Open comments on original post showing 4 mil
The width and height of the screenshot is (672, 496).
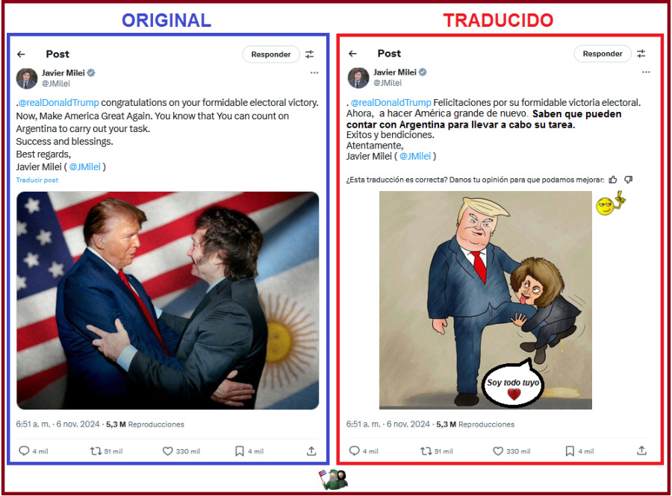click(25, 451)
